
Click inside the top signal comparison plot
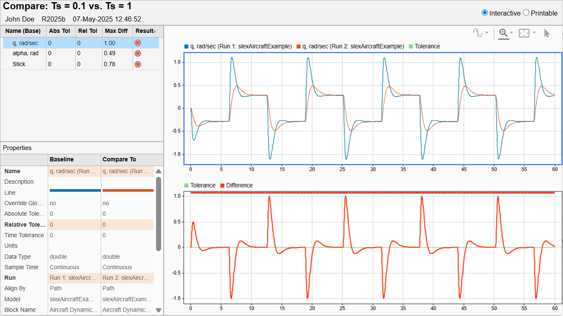[373, 108]
